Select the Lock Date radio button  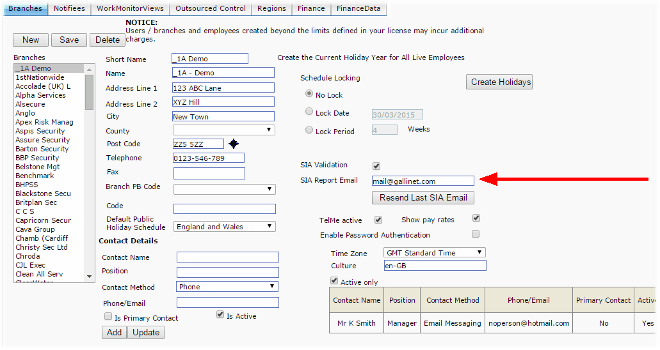[310, 112]
